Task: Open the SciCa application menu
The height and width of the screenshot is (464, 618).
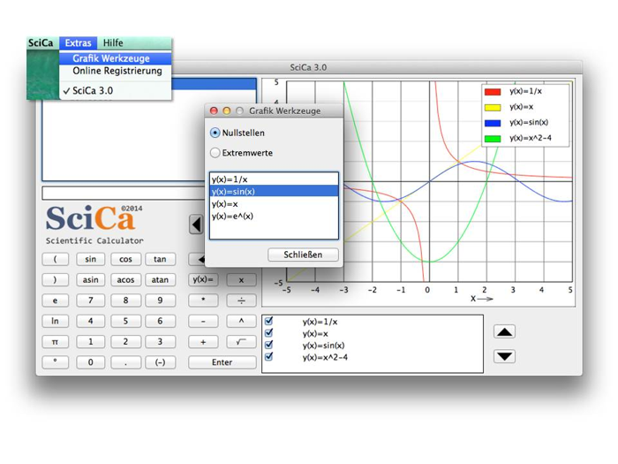Action: coord(41,42)
